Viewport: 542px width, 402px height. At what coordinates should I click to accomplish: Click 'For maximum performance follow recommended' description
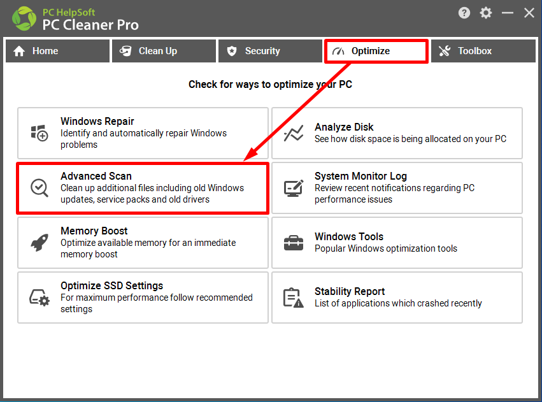click(157, 303)
